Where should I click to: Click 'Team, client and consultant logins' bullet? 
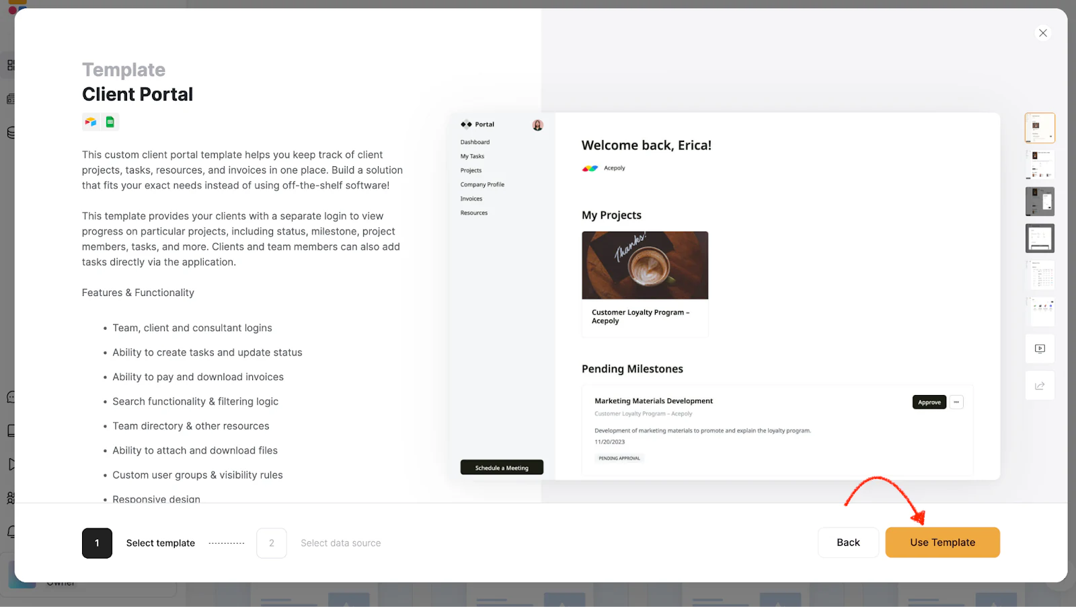(192, 328)
